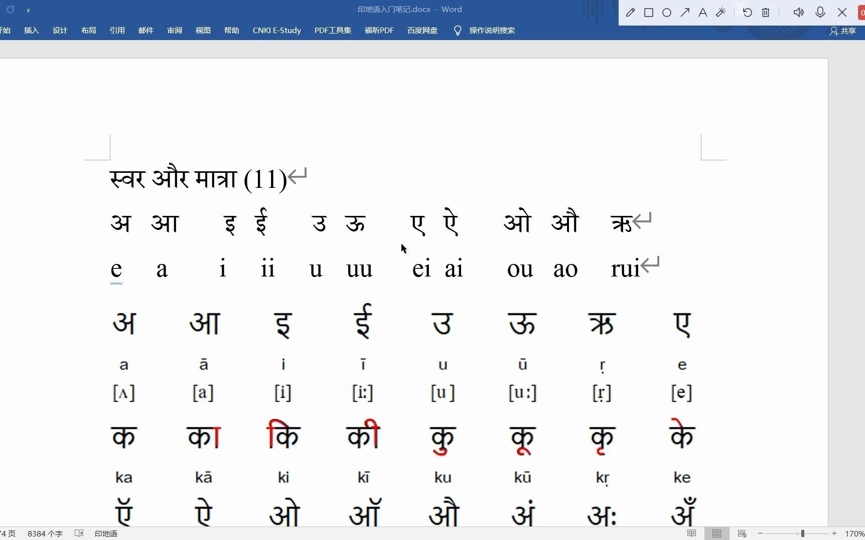Open the 审阅 ribbon tab

point(174,31)
